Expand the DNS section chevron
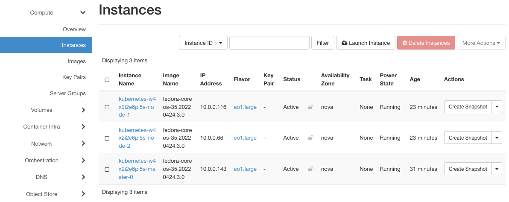The height and width of the screenshot is (202, 509). [83, 177]
